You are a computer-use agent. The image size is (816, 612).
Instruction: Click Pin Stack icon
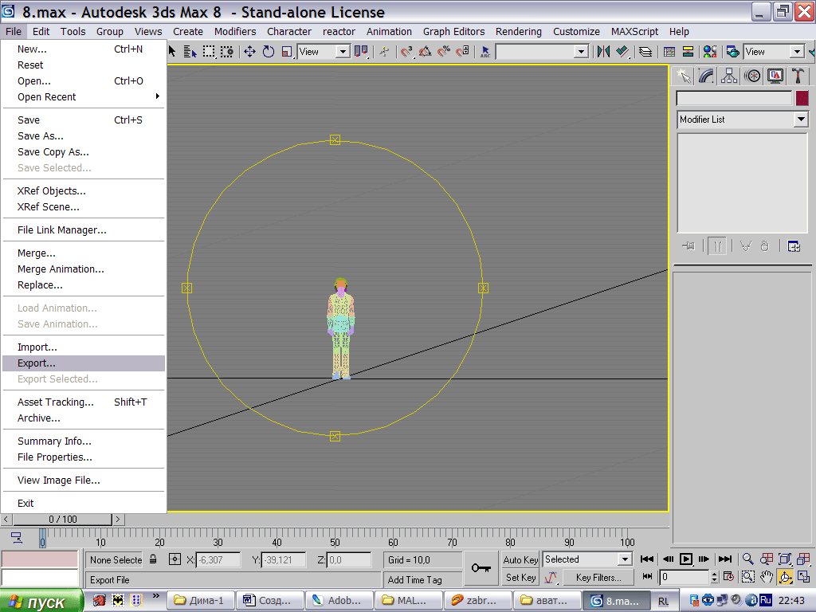[688, 245]
